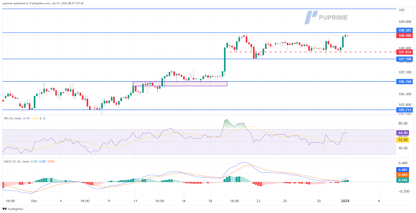Click the TradingView logo icon
The image size is (416, 213).
tap(4, 209)
